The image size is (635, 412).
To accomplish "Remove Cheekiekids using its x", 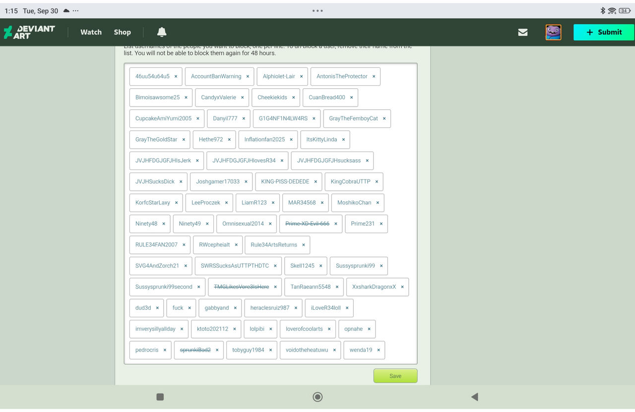I will (x=293, y=98).
